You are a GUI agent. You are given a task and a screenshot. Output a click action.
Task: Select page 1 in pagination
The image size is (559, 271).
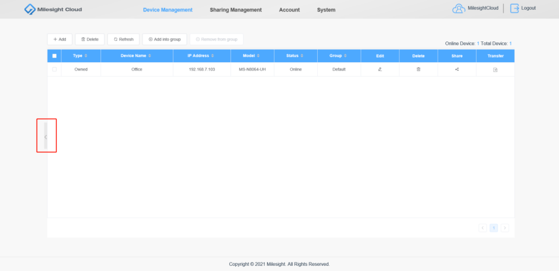click(494, 228)
